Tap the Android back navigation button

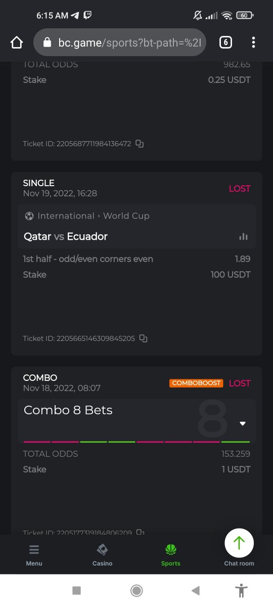tap(196, 590)
